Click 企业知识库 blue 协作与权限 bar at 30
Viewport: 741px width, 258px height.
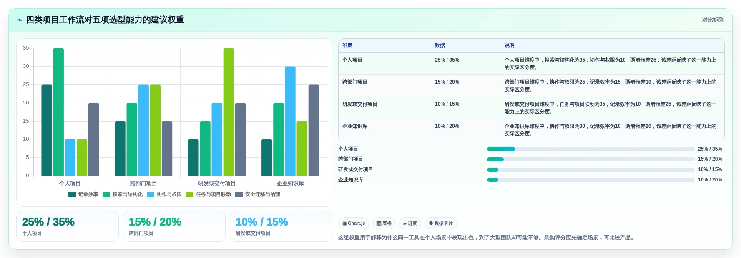point(290,121)
